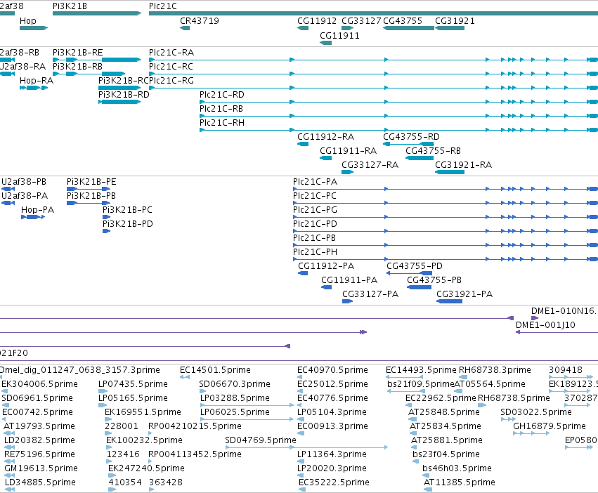Screen dimensions: 598x493
Task: Select the Pi3K21B-PC protein label
Action: tap(127, 210)
